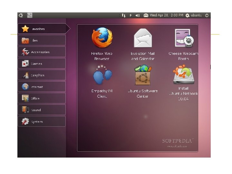Click the clock showing Wed Apr 28
This screenshot has height=174, width=232.
click(x=167, y=15)
